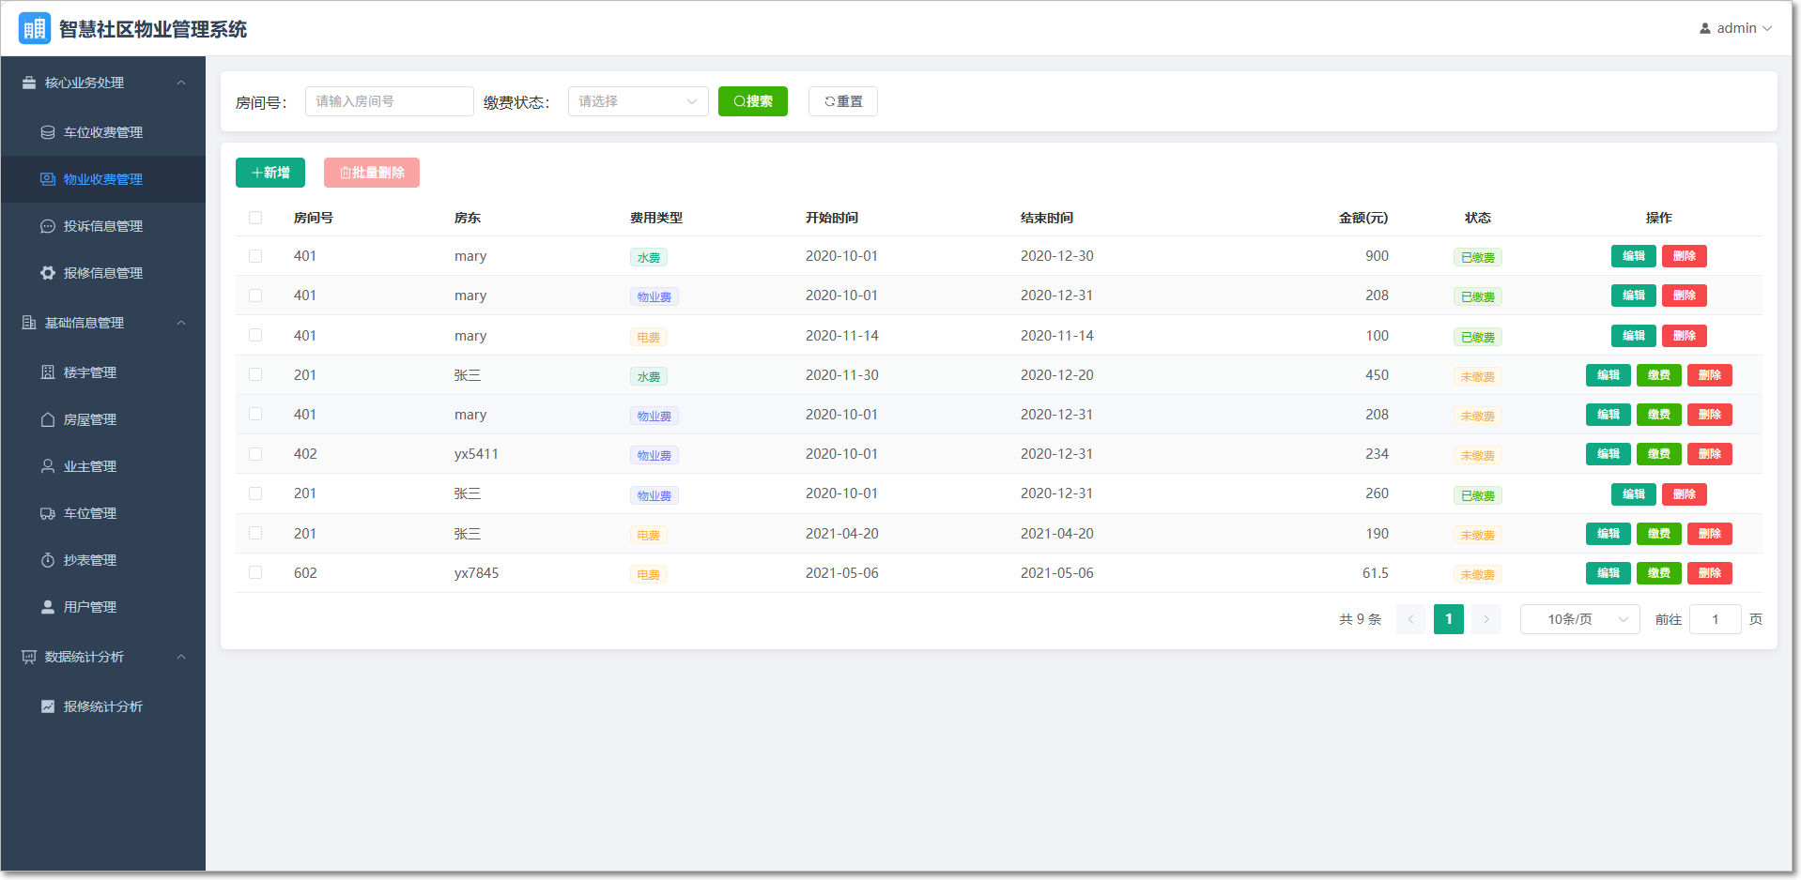1801x880 pixels.
Task: Go to the next page arrow
Action: pyautogui.click(x=1486, y=619)
